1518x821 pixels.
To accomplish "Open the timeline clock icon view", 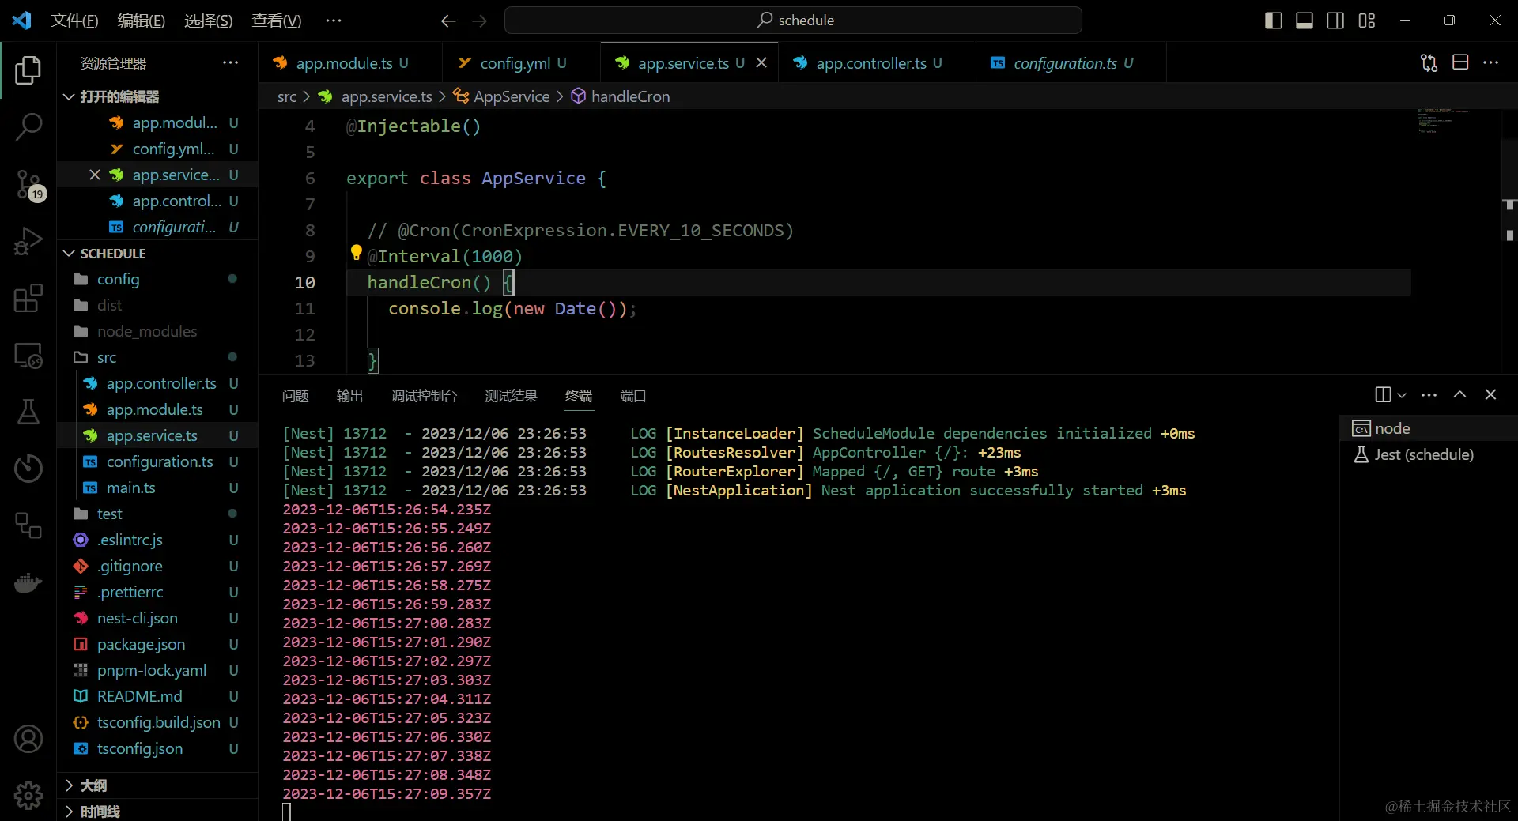I will 28,469.
